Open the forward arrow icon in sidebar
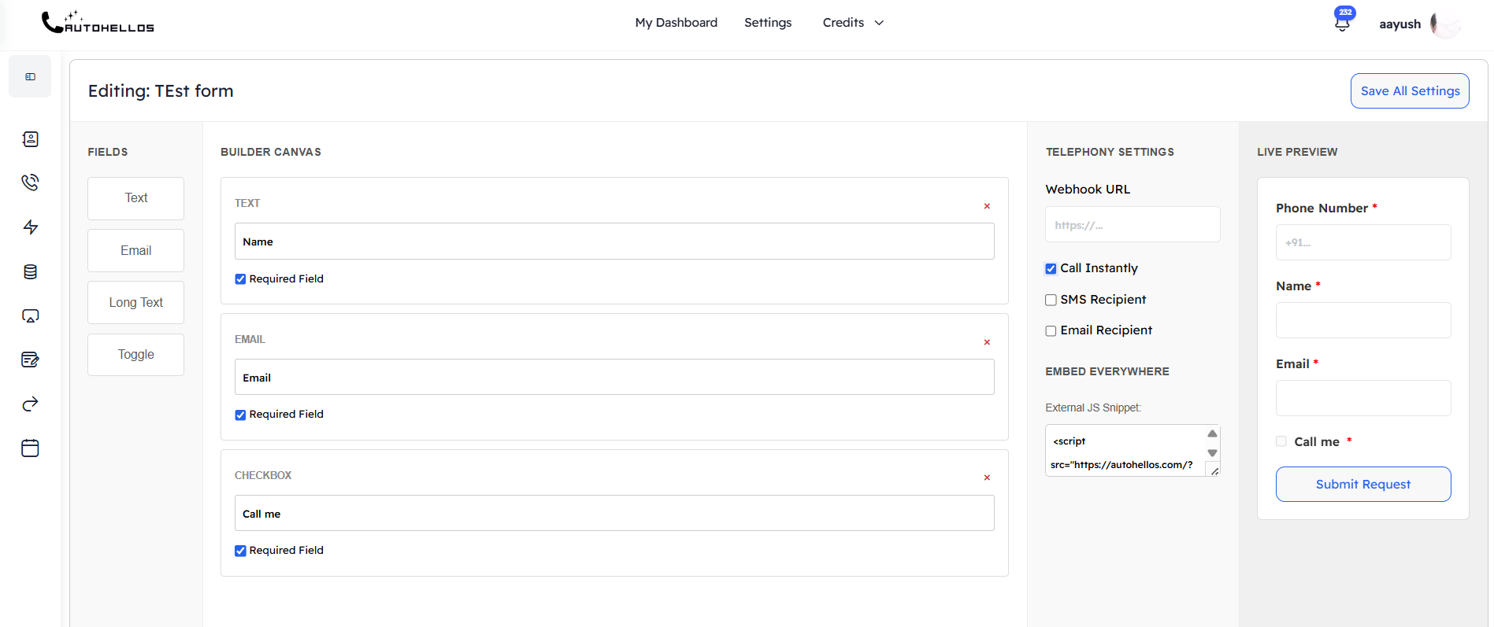 tap(30, 404)
